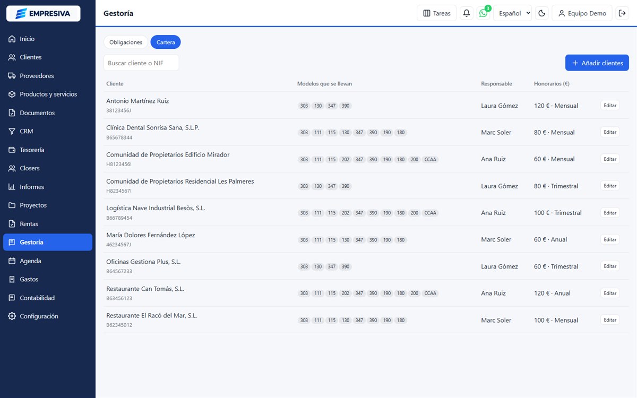The image size is (637, 398).
Task: Click Comunidad de Propietarios Edificio Mirador name
Action: [168, 154]
